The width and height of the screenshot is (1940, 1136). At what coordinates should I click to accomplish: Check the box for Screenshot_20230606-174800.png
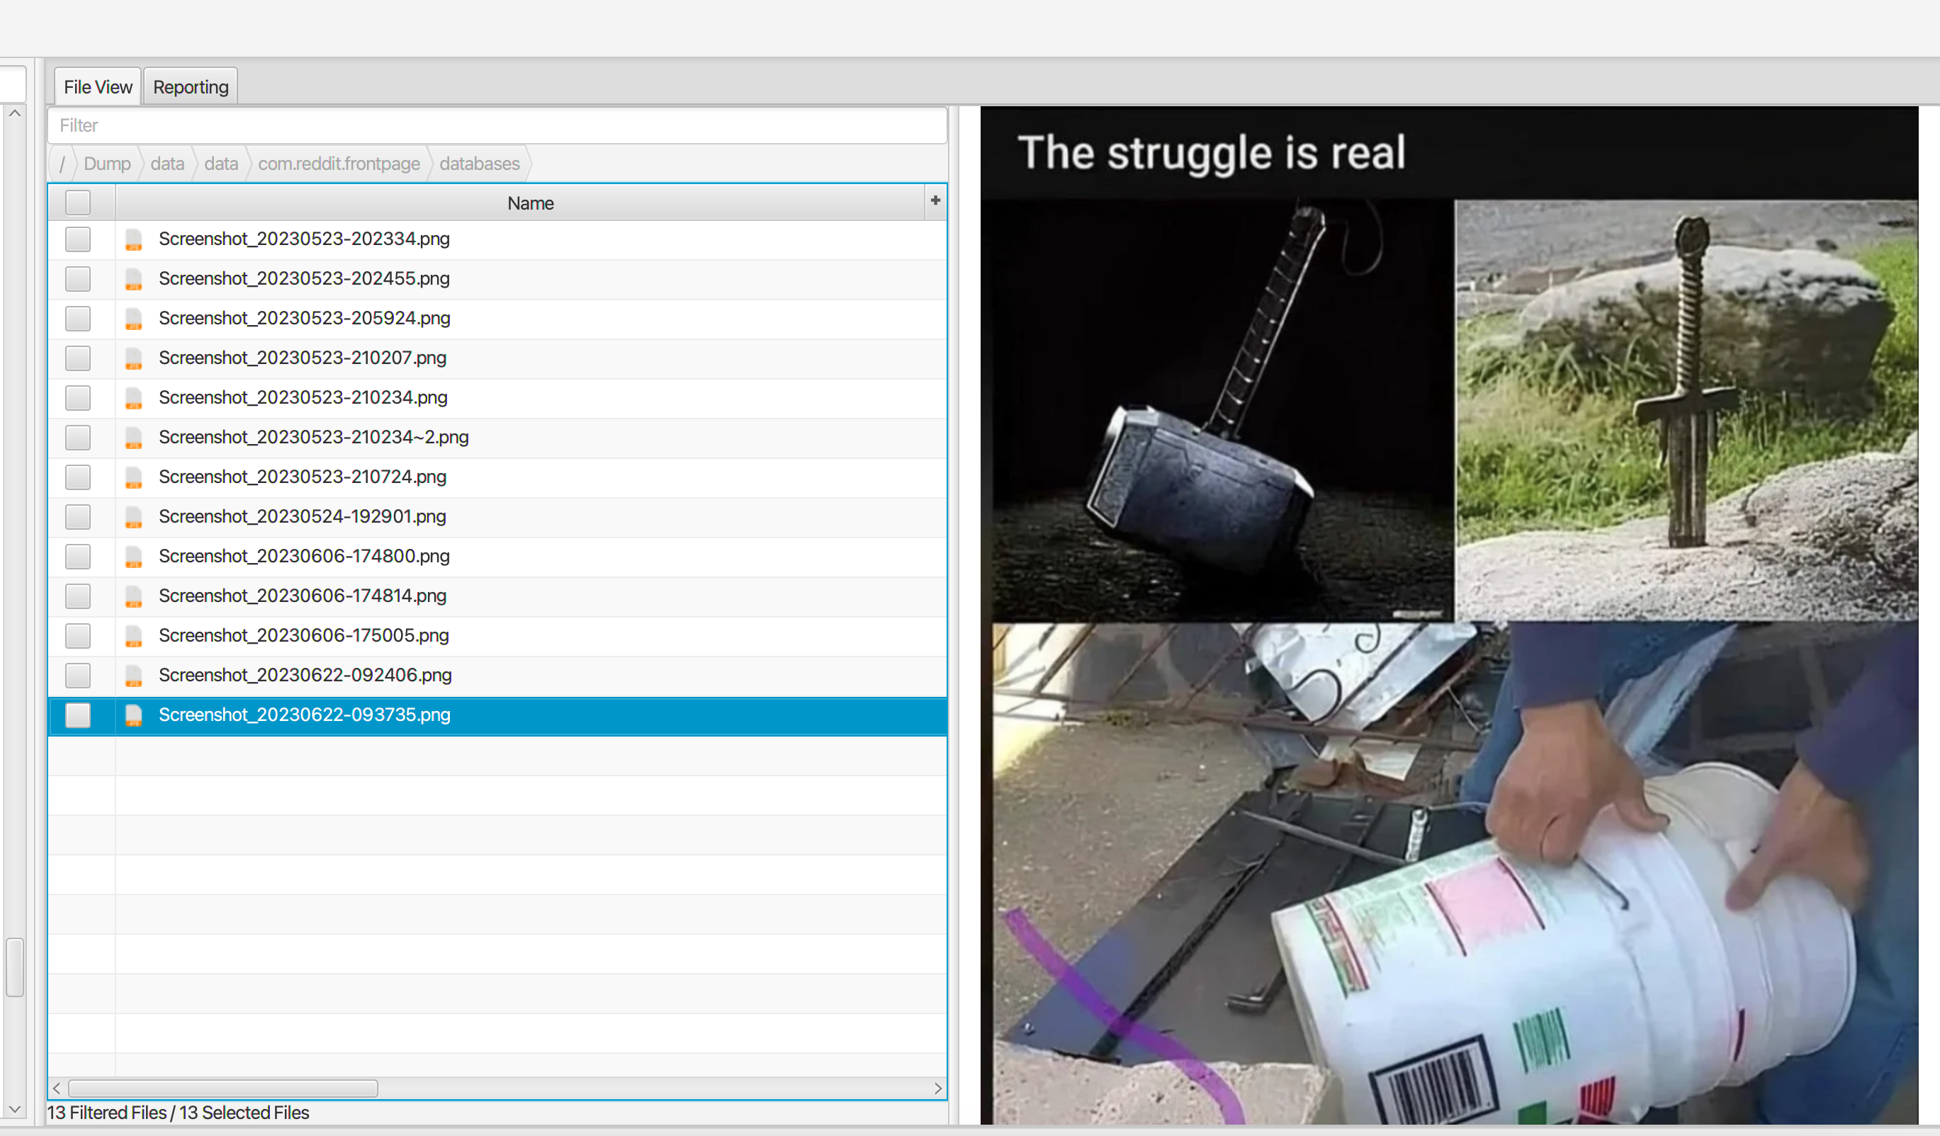pos(78,557)
